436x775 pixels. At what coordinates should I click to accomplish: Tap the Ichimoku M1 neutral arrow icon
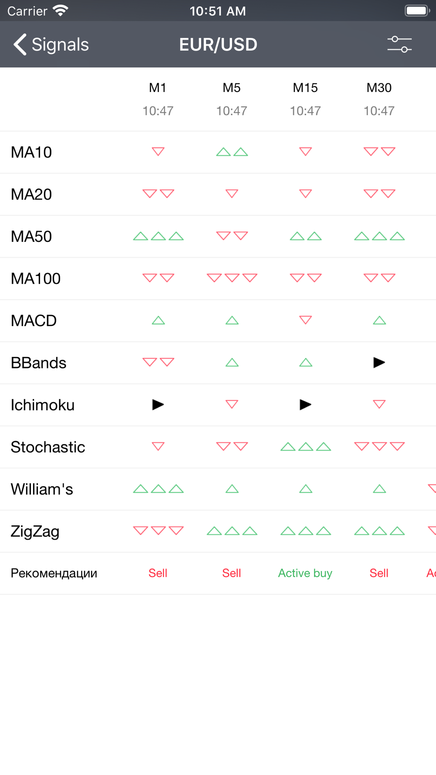158,405
